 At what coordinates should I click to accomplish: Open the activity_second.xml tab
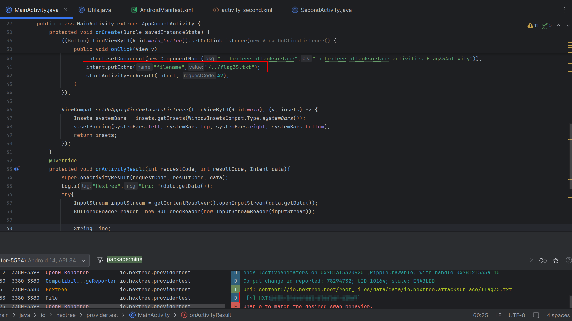pos(242,10)
